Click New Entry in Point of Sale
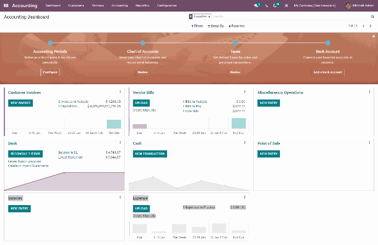 pyautogui.click(x=268, y=154)
